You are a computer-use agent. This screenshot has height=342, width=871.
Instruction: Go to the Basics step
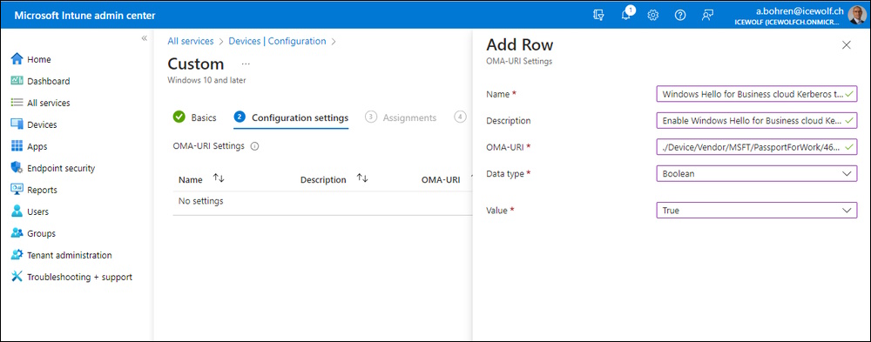[x=194, y=117]
